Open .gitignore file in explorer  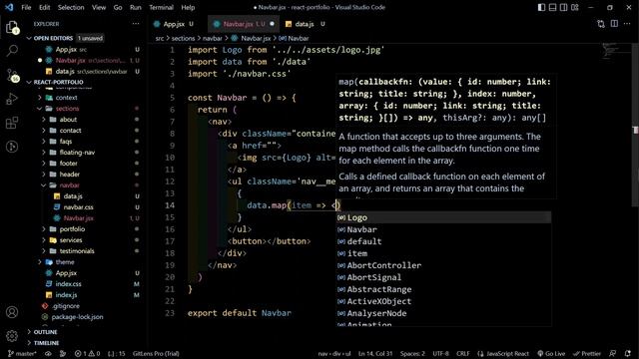(x=66, y=306)
